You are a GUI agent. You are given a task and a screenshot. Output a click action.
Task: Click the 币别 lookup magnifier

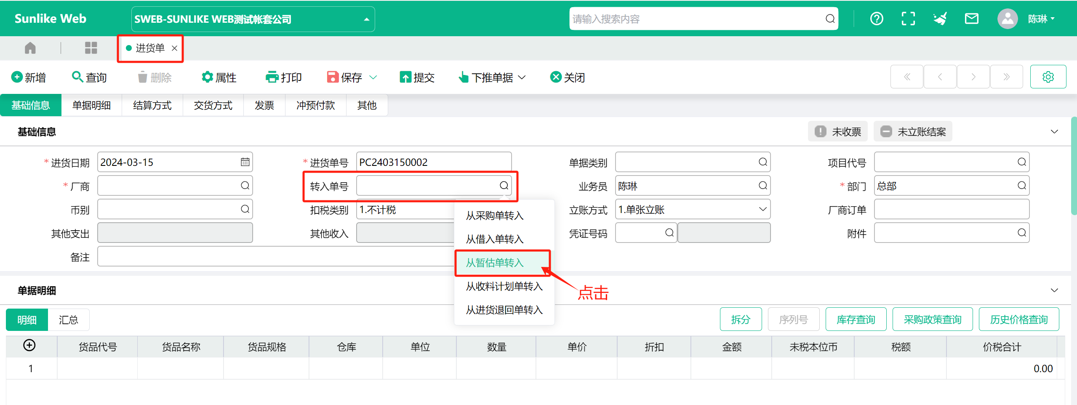(x=245, y=209)
